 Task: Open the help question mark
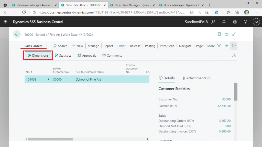pyautogui.click(x=245, y=22)
